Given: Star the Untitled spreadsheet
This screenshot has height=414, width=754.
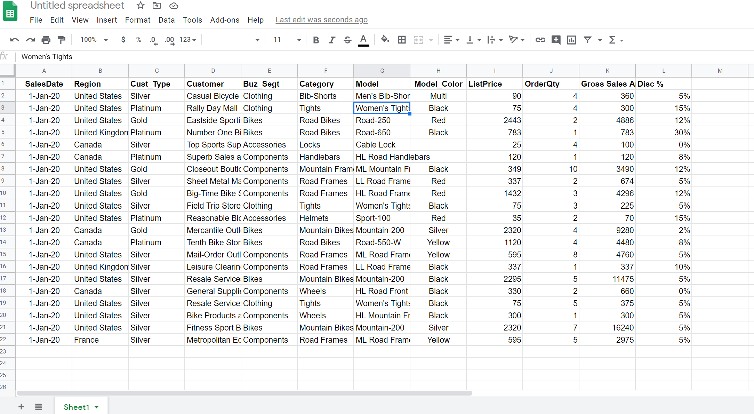Looking at the screenshot, I should click(141, 6).
